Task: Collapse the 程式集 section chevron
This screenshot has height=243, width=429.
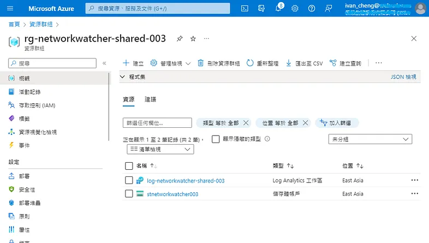Action: pyautogui.click(x=122, y=77)
